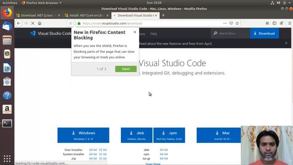
Task: Open the Firefox hamburger menu
Action: pyautogui.click(x=290, y=23)
